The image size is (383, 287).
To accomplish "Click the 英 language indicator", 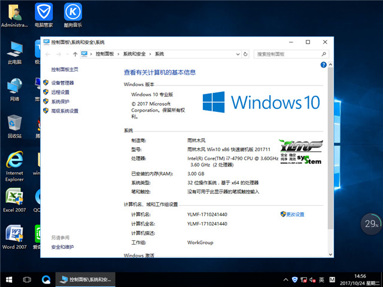I will (x=321, y=280).
